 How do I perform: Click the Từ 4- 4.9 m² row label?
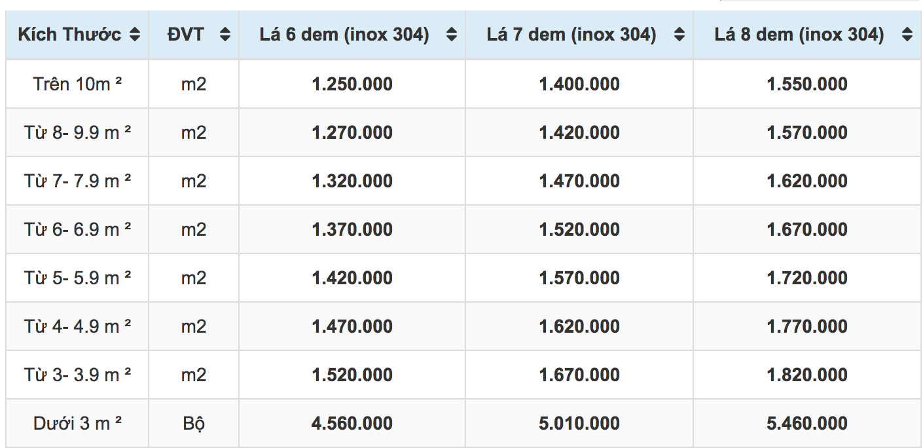(78, 326)
